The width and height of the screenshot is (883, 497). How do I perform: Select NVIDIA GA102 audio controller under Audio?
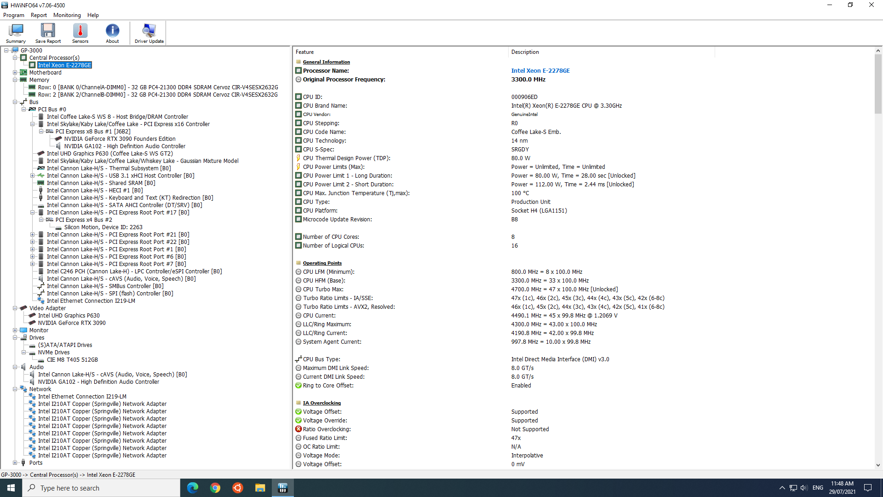click(98, 381)
